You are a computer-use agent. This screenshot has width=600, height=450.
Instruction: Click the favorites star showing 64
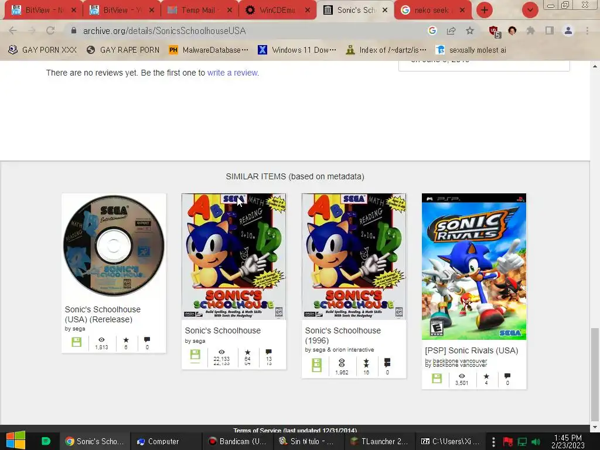click(248, 352)
